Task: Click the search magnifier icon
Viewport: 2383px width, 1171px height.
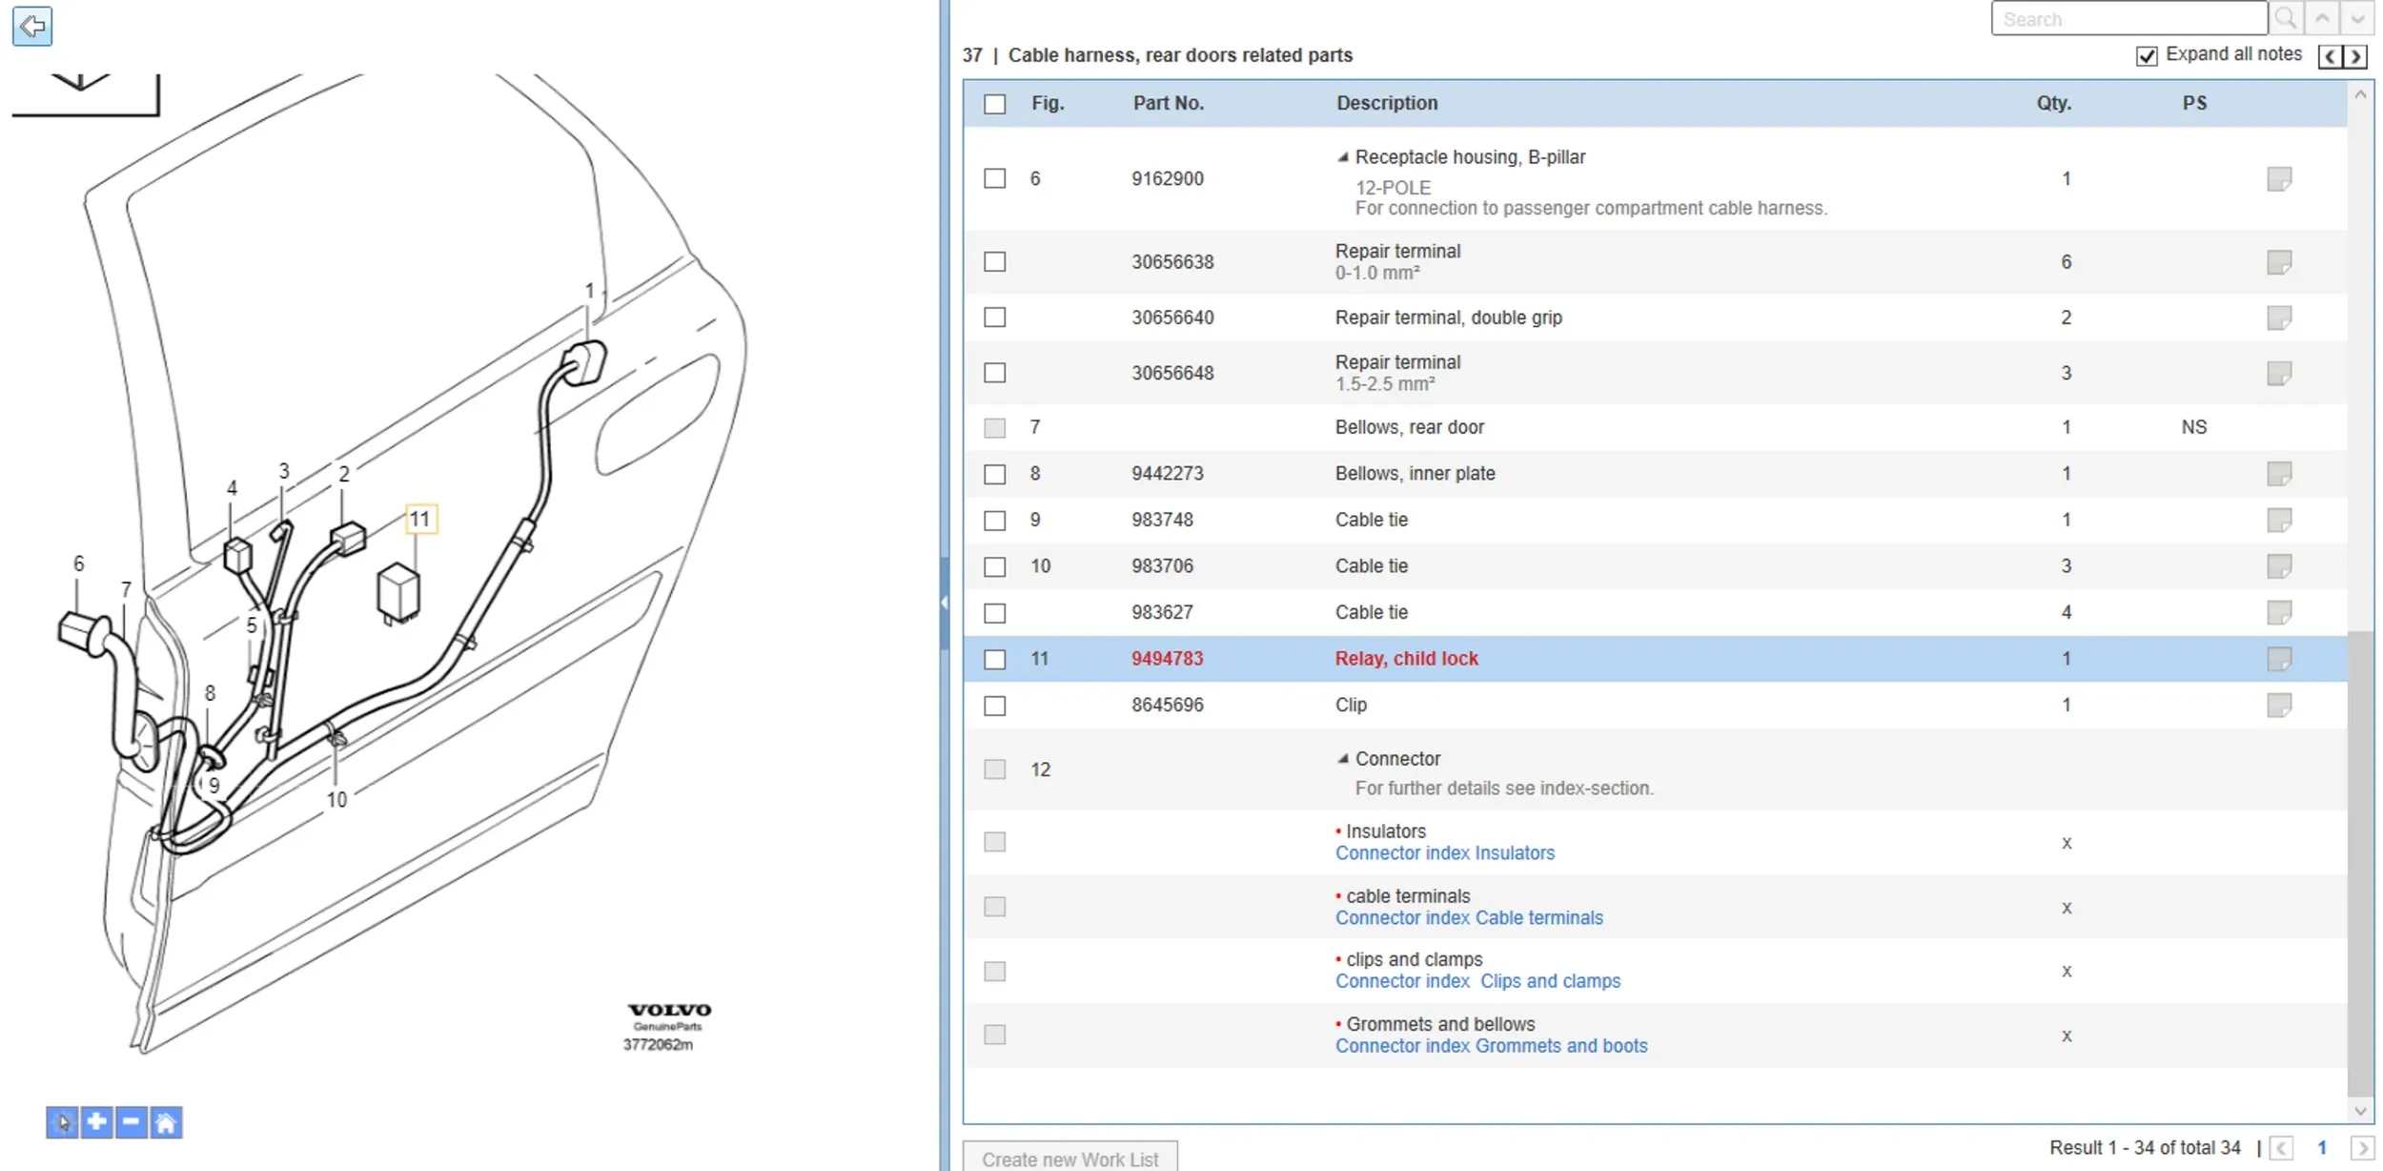Action: click(x=2286, y=18)
